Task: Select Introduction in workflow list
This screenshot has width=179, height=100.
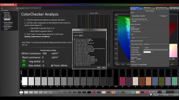Action: 7,14
